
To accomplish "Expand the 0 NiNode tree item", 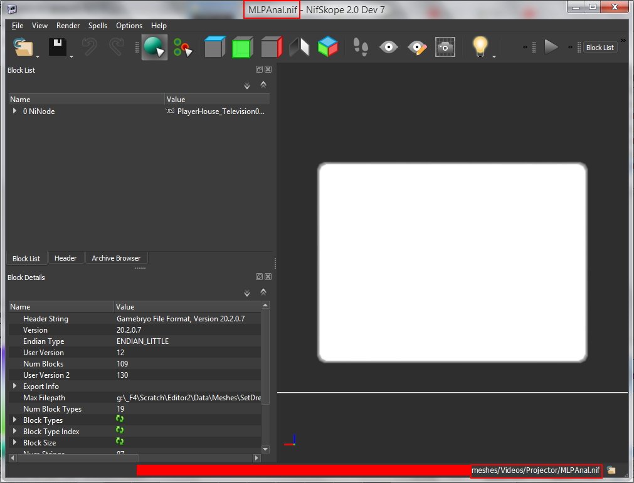I will pos(14,111).
